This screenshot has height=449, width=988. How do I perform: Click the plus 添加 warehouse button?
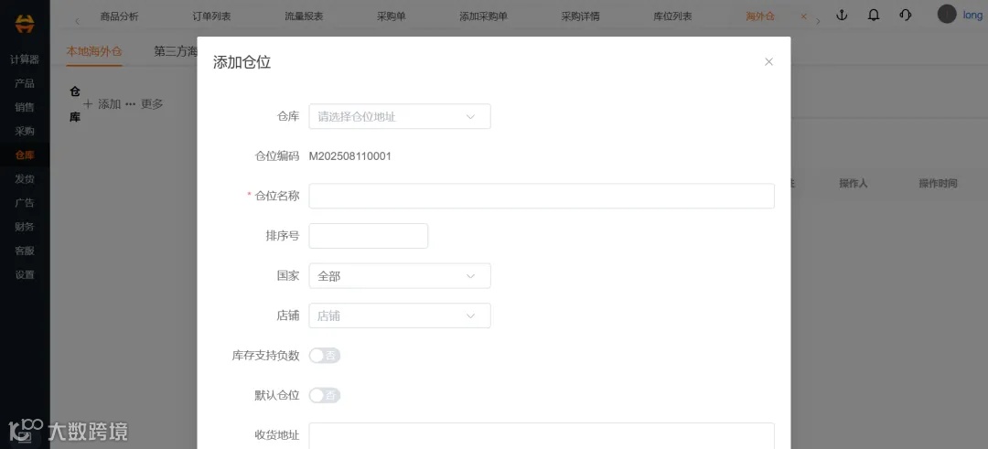(102, 104)
